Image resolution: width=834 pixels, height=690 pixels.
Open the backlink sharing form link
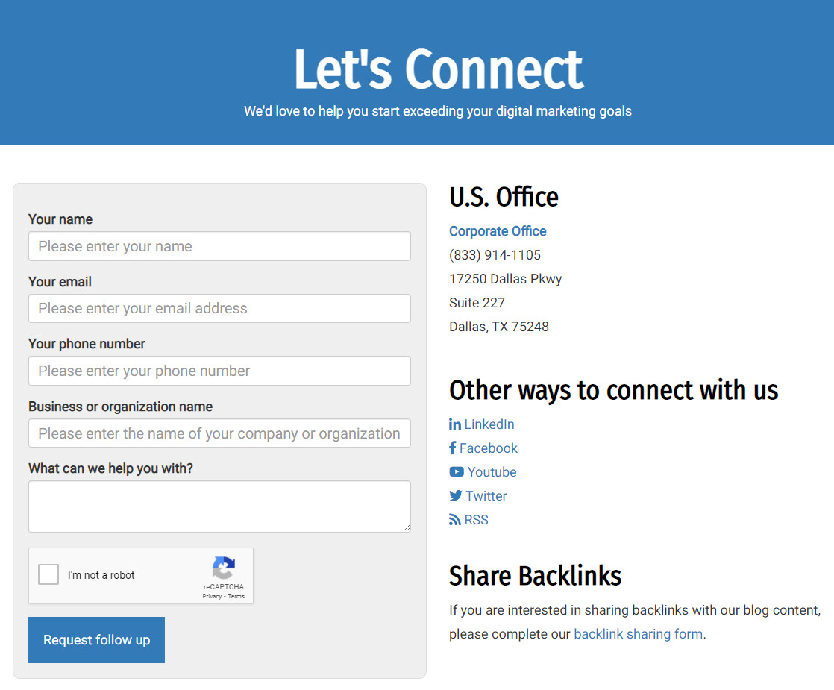639,634
